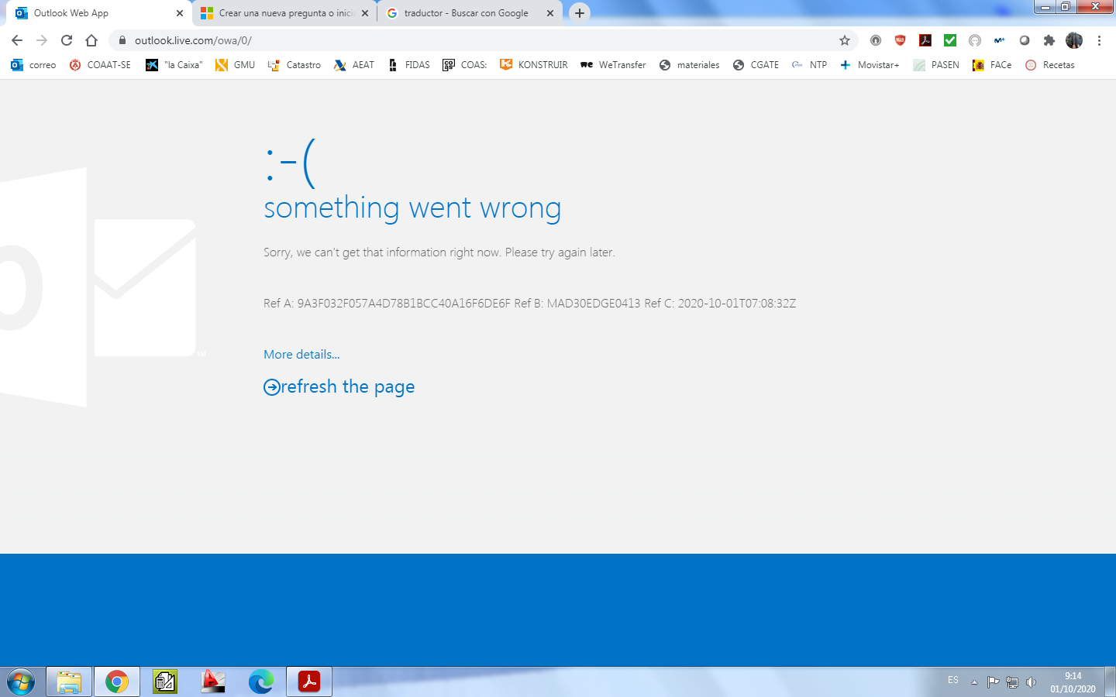The height and width of the screenshot is (697, 1116).
Task: Close the 'Crear una nueva pregunta' tab
Action: tap(364, 13)
